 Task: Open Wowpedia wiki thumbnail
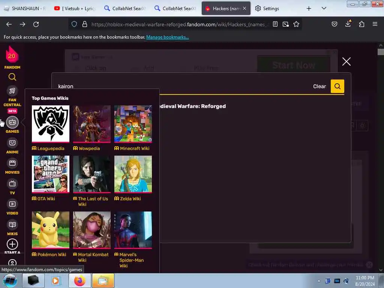(x=91, y=124)
